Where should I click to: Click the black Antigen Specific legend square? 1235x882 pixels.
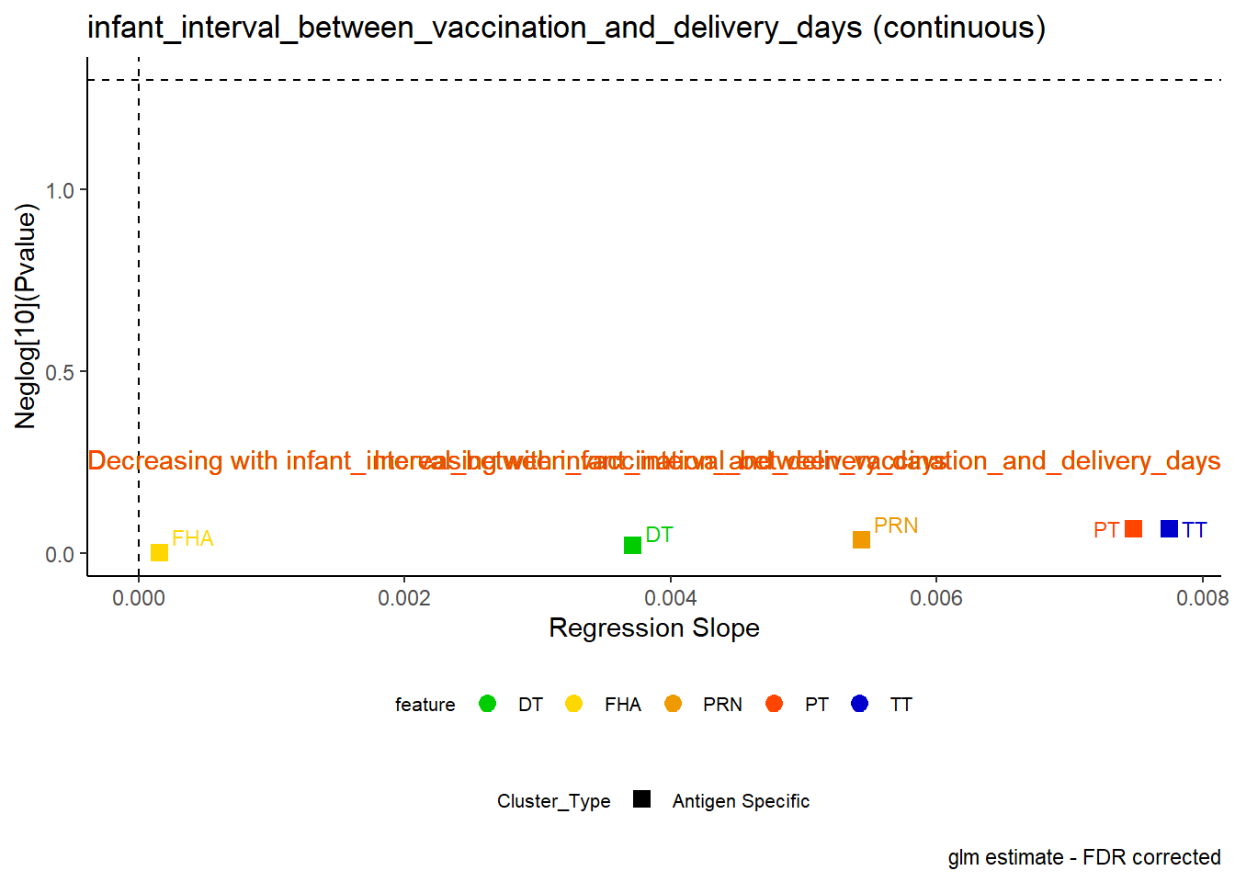click(641, 799)
